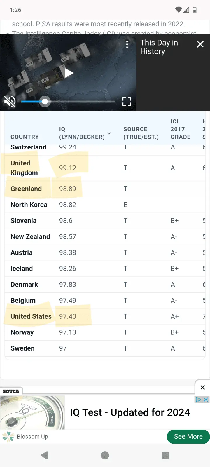Enter fullscreen video mode

127,102
